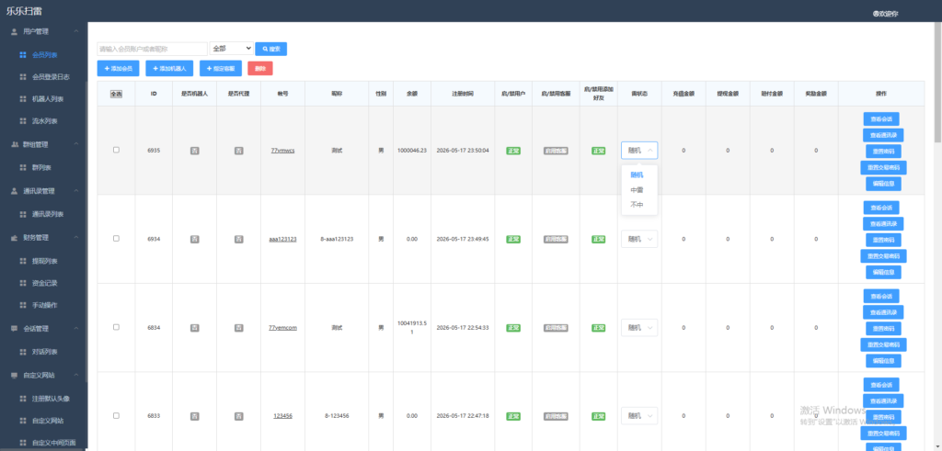Click the 指定客服 button
The height and width of the screenshot is (451, 942).
coord(221,69)
